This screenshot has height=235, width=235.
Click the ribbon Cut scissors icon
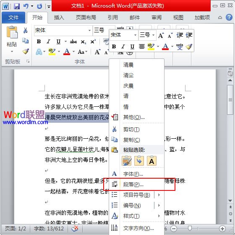[25, 30]
